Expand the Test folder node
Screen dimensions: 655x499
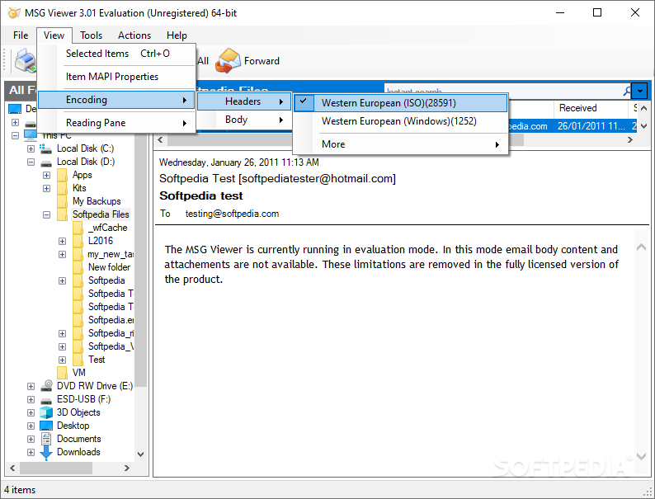tap(62, 360)
